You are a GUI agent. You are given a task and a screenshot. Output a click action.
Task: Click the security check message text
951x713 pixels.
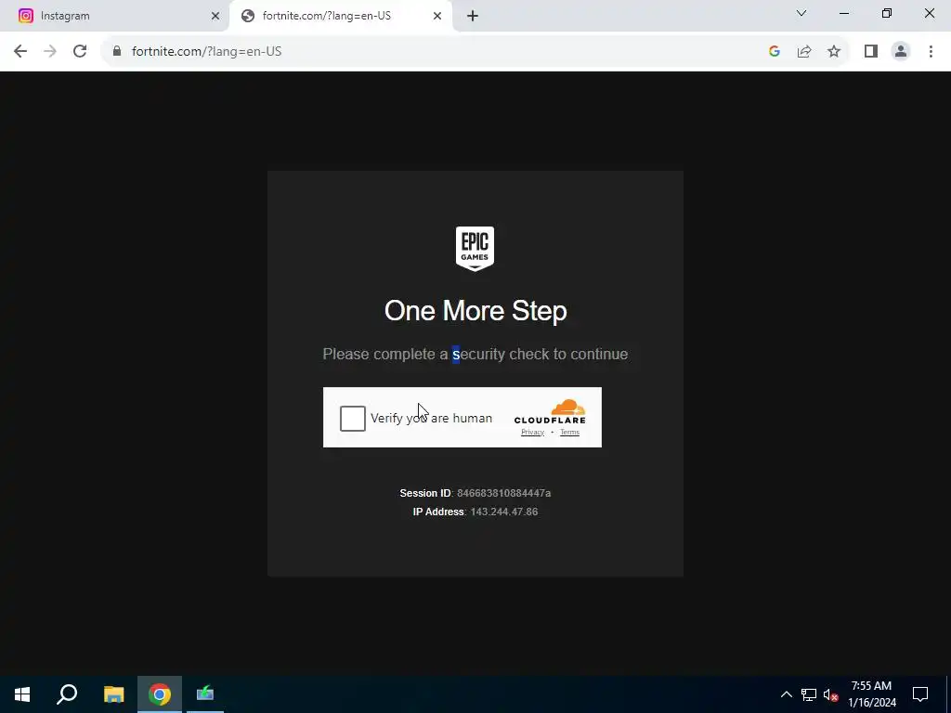tap(475, 354)
